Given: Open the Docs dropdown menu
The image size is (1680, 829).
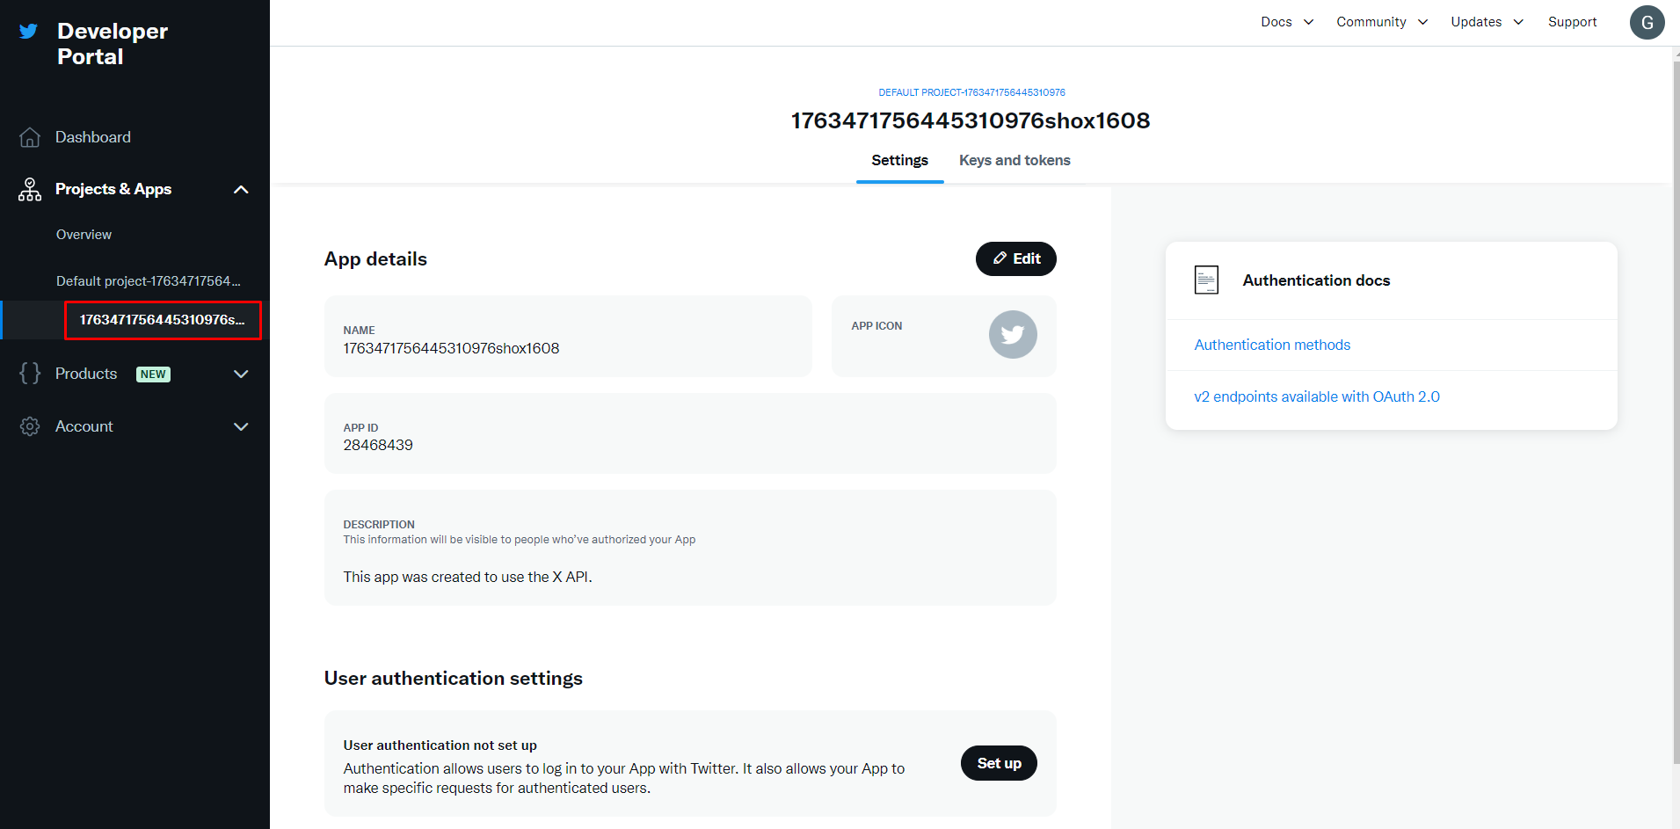Looking at the screenshot, I should pos(1286,22).
